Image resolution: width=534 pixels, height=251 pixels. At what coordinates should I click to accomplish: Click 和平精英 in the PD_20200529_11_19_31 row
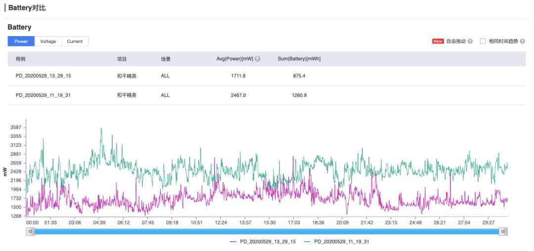click(x=127, y=95)
